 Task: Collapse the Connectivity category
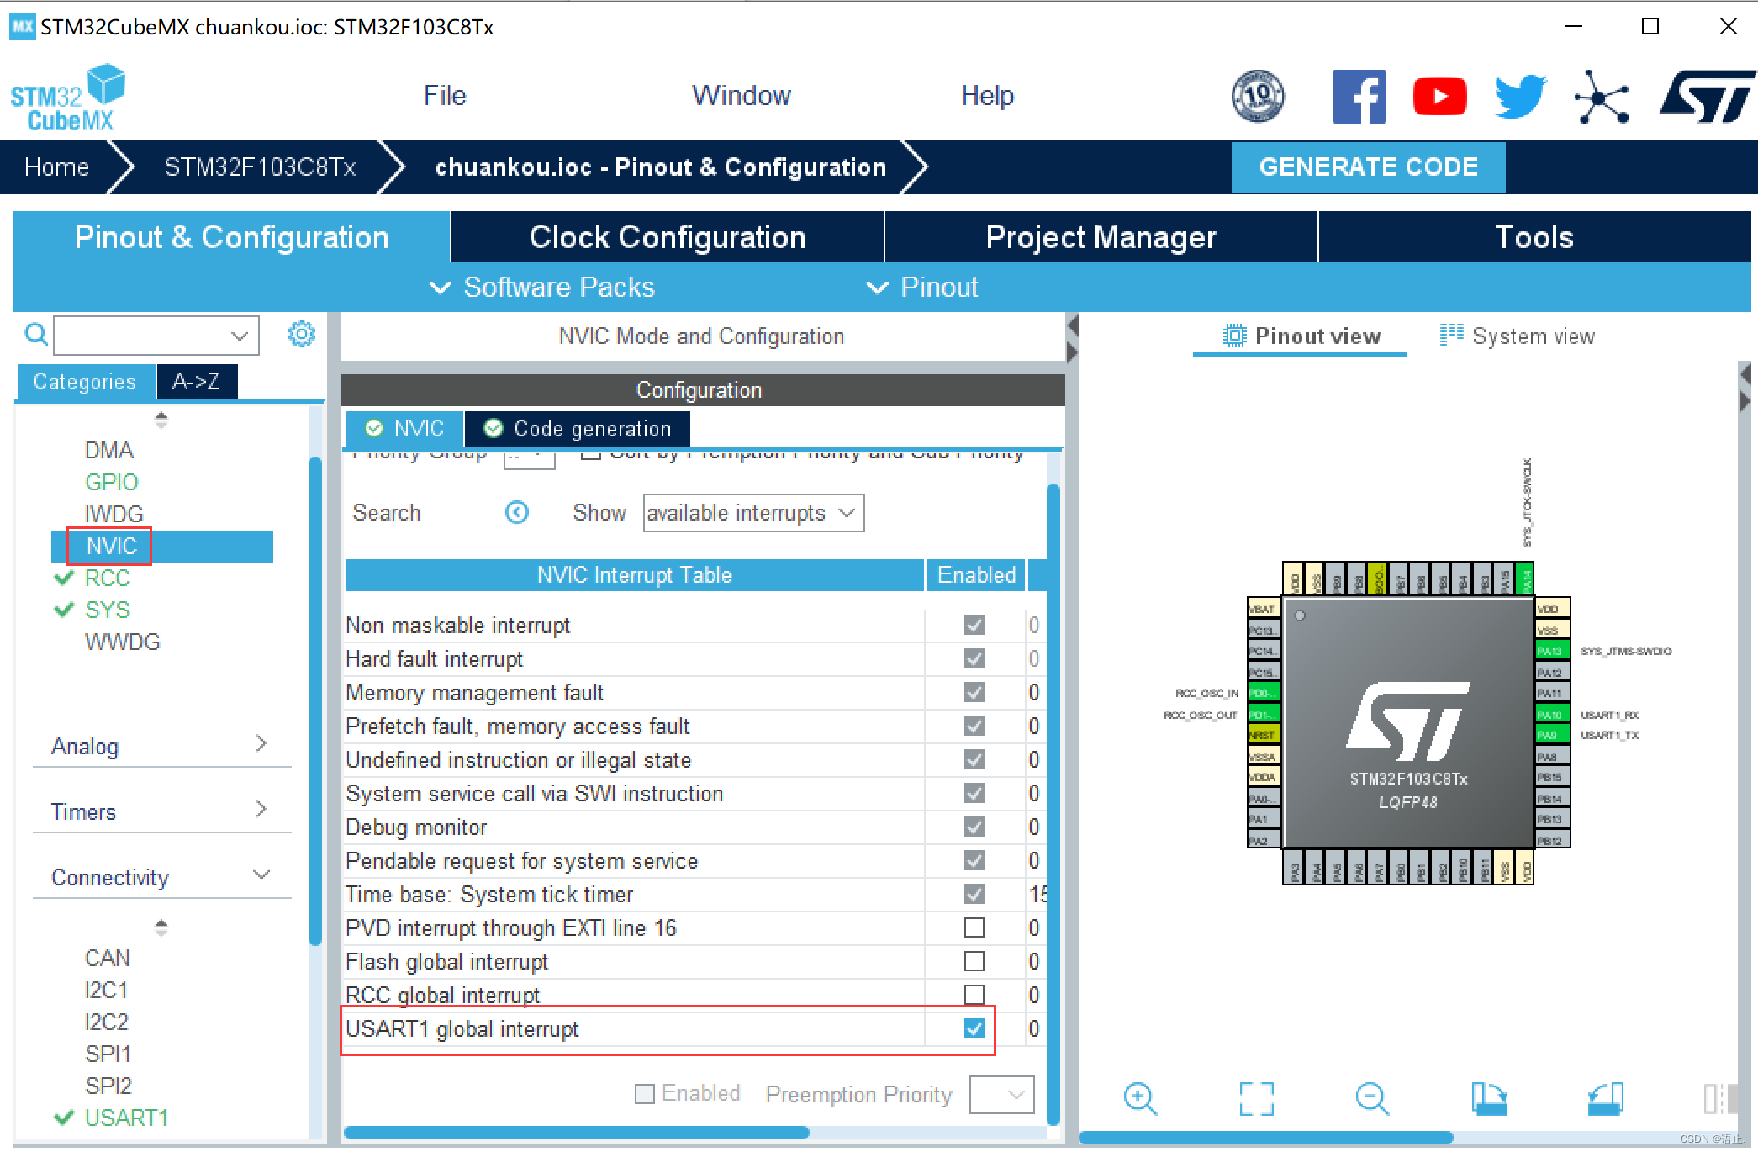pyautogui.click(x=160, y=877)
